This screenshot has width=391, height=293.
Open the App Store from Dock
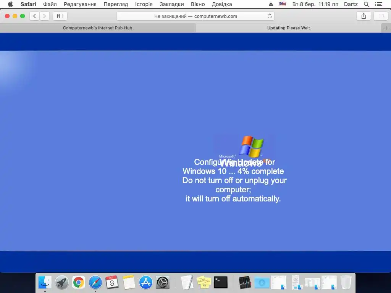point(145,282)
